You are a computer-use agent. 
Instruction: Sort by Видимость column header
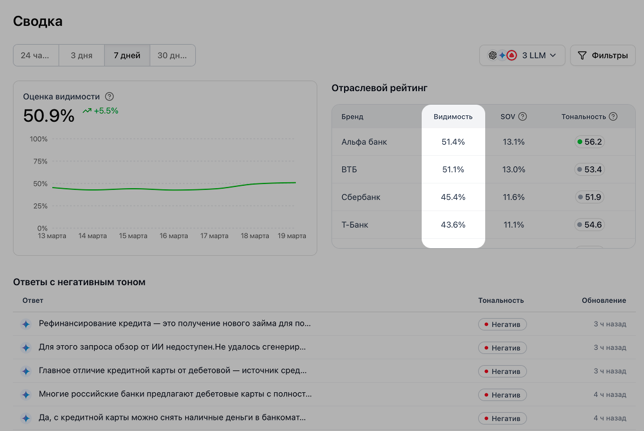point(453,116)
